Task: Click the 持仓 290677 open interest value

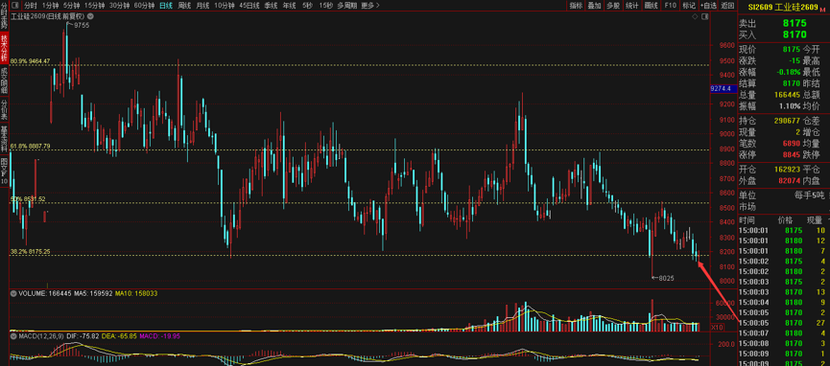Action: [x=786, y=121]
